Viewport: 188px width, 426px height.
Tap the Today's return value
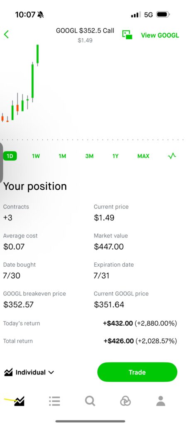click(140, 323)
